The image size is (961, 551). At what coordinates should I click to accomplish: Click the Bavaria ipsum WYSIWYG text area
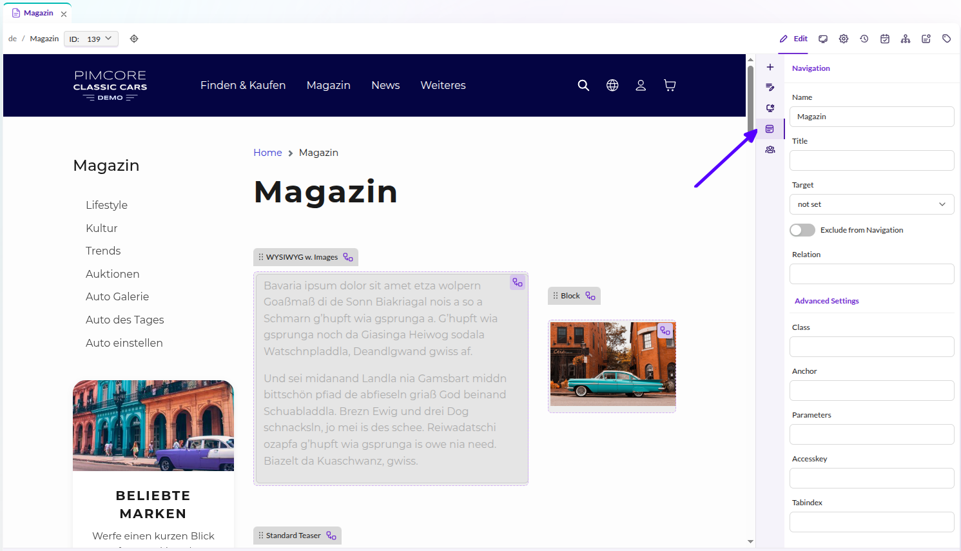pos(391,378)
